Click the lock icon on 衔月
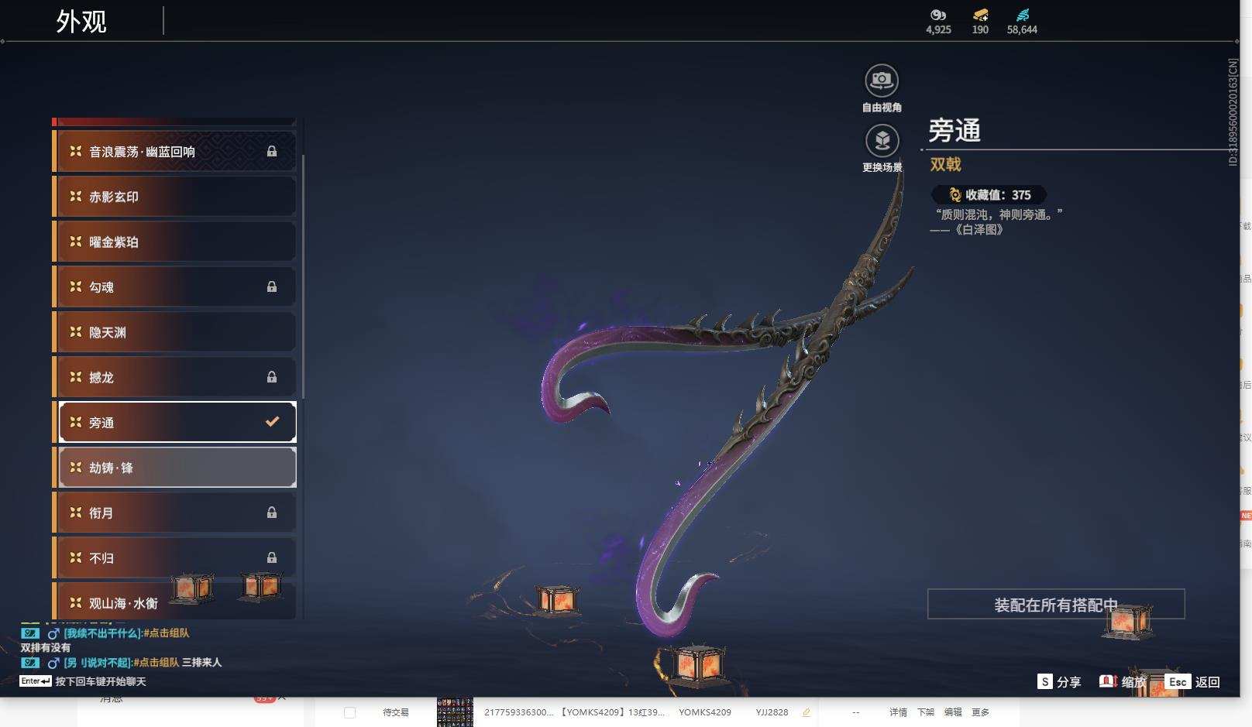The height and width of the screenshot is (727, 1252). click(x=272, y=513)
